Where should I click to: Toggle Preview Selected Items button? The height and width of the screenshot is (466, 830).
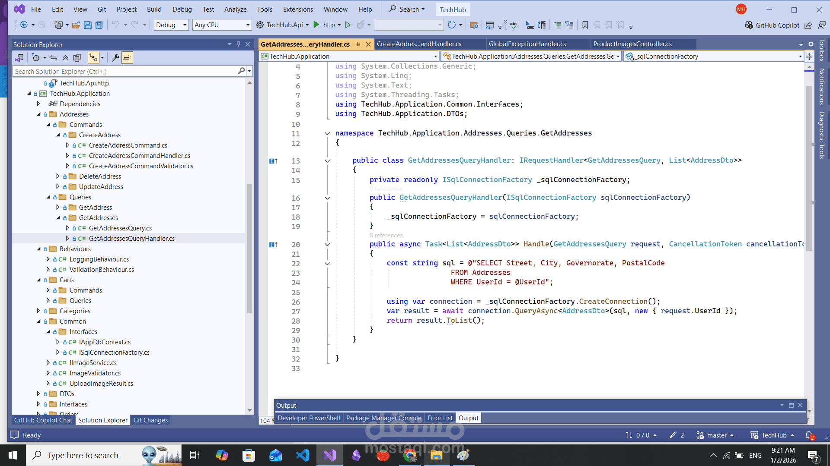(127, 57)
